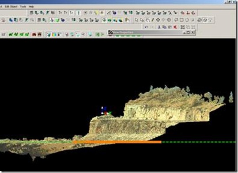
Task: Click the copy icon beside cut
Action: pos(164,27)
